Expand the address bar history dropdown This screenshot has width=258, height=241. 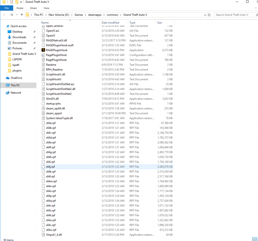click(205, 15)
